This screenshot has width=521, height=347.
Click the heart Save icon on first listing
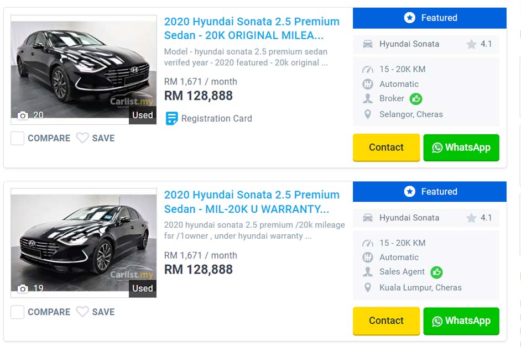(x=82, y=138)
